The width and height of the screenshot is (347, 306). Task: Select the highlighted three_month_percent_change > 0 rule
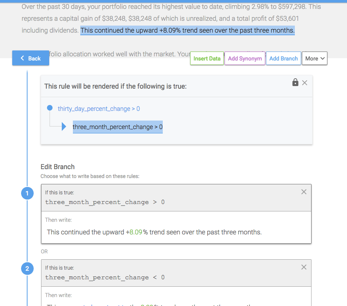pyautogui.click(x=118, y=127)
